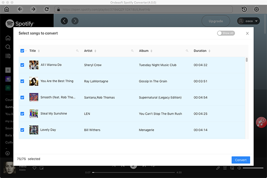Open the conversion history clock icon
Image resolution: width=267 pixels, height=178 pixels.
(244, 9)
